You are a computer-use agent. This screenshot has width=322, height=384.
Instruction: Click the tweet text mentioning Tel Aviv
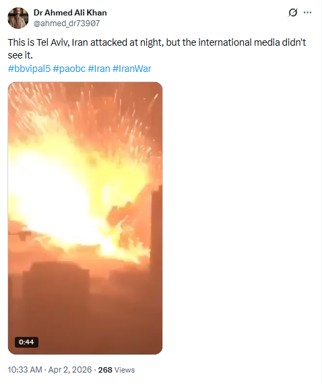point(157,48)
